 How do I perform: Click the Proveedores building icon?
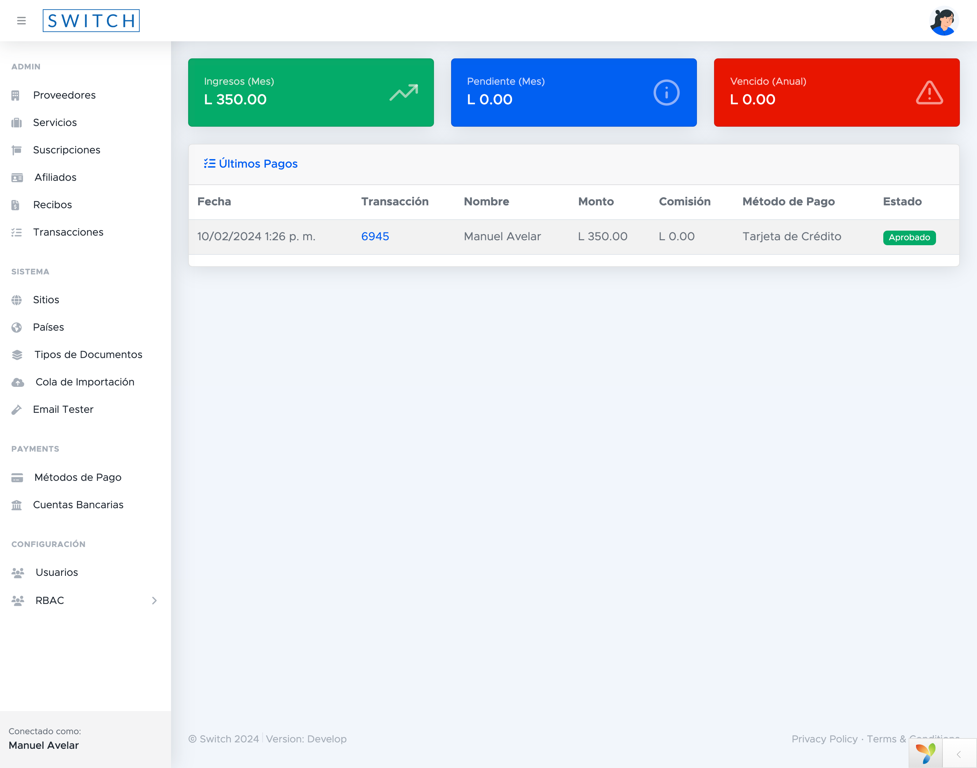pos(16,95)
